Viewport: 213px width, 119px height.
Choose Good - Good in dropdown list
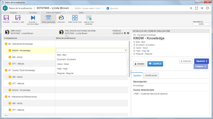click(x=92, y=64)
